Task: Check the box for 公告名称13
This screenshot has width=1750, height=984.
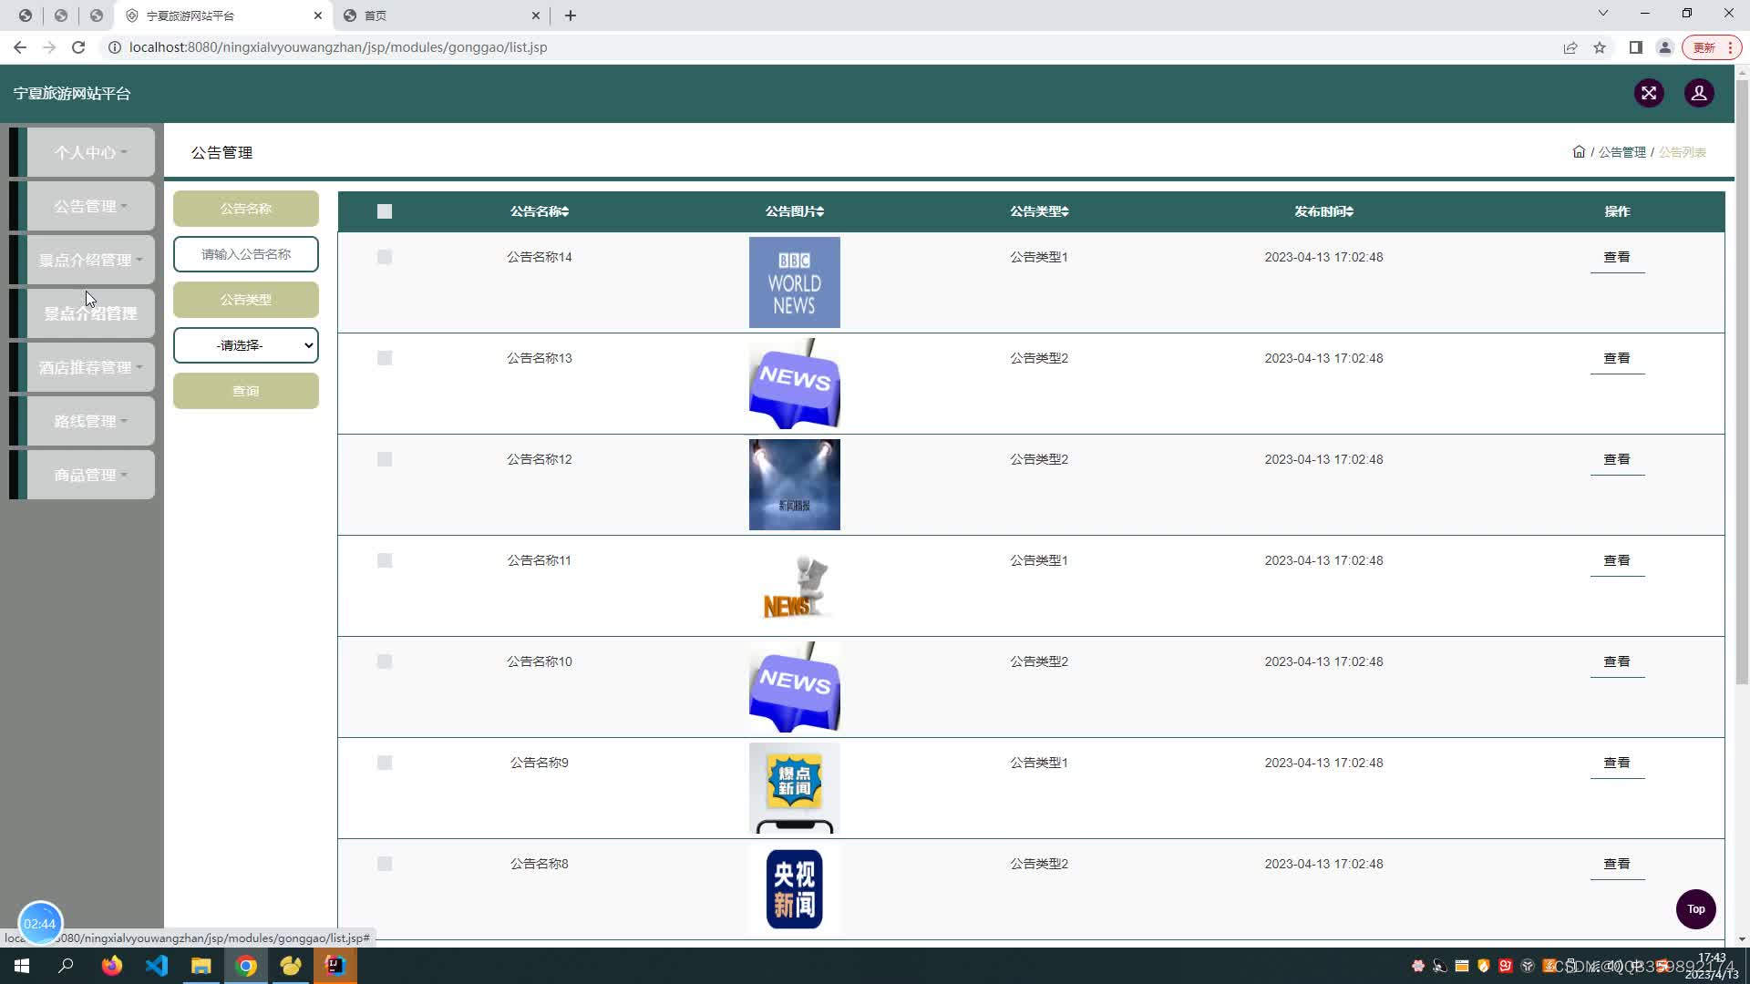Action: pyautogui.click(x=385, y=359)
